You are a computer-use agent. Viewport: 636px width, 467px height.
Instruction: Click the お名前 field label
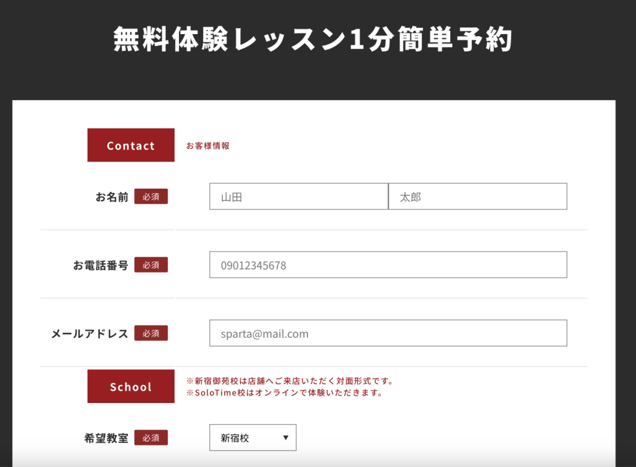pyautogui.click(x=112, y=197)
